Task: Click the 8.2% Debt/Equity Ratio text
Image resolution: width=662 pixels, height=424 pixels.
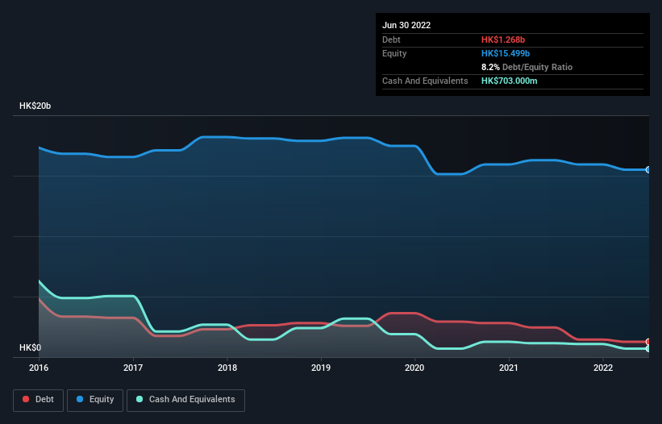Action: [527, 67]
